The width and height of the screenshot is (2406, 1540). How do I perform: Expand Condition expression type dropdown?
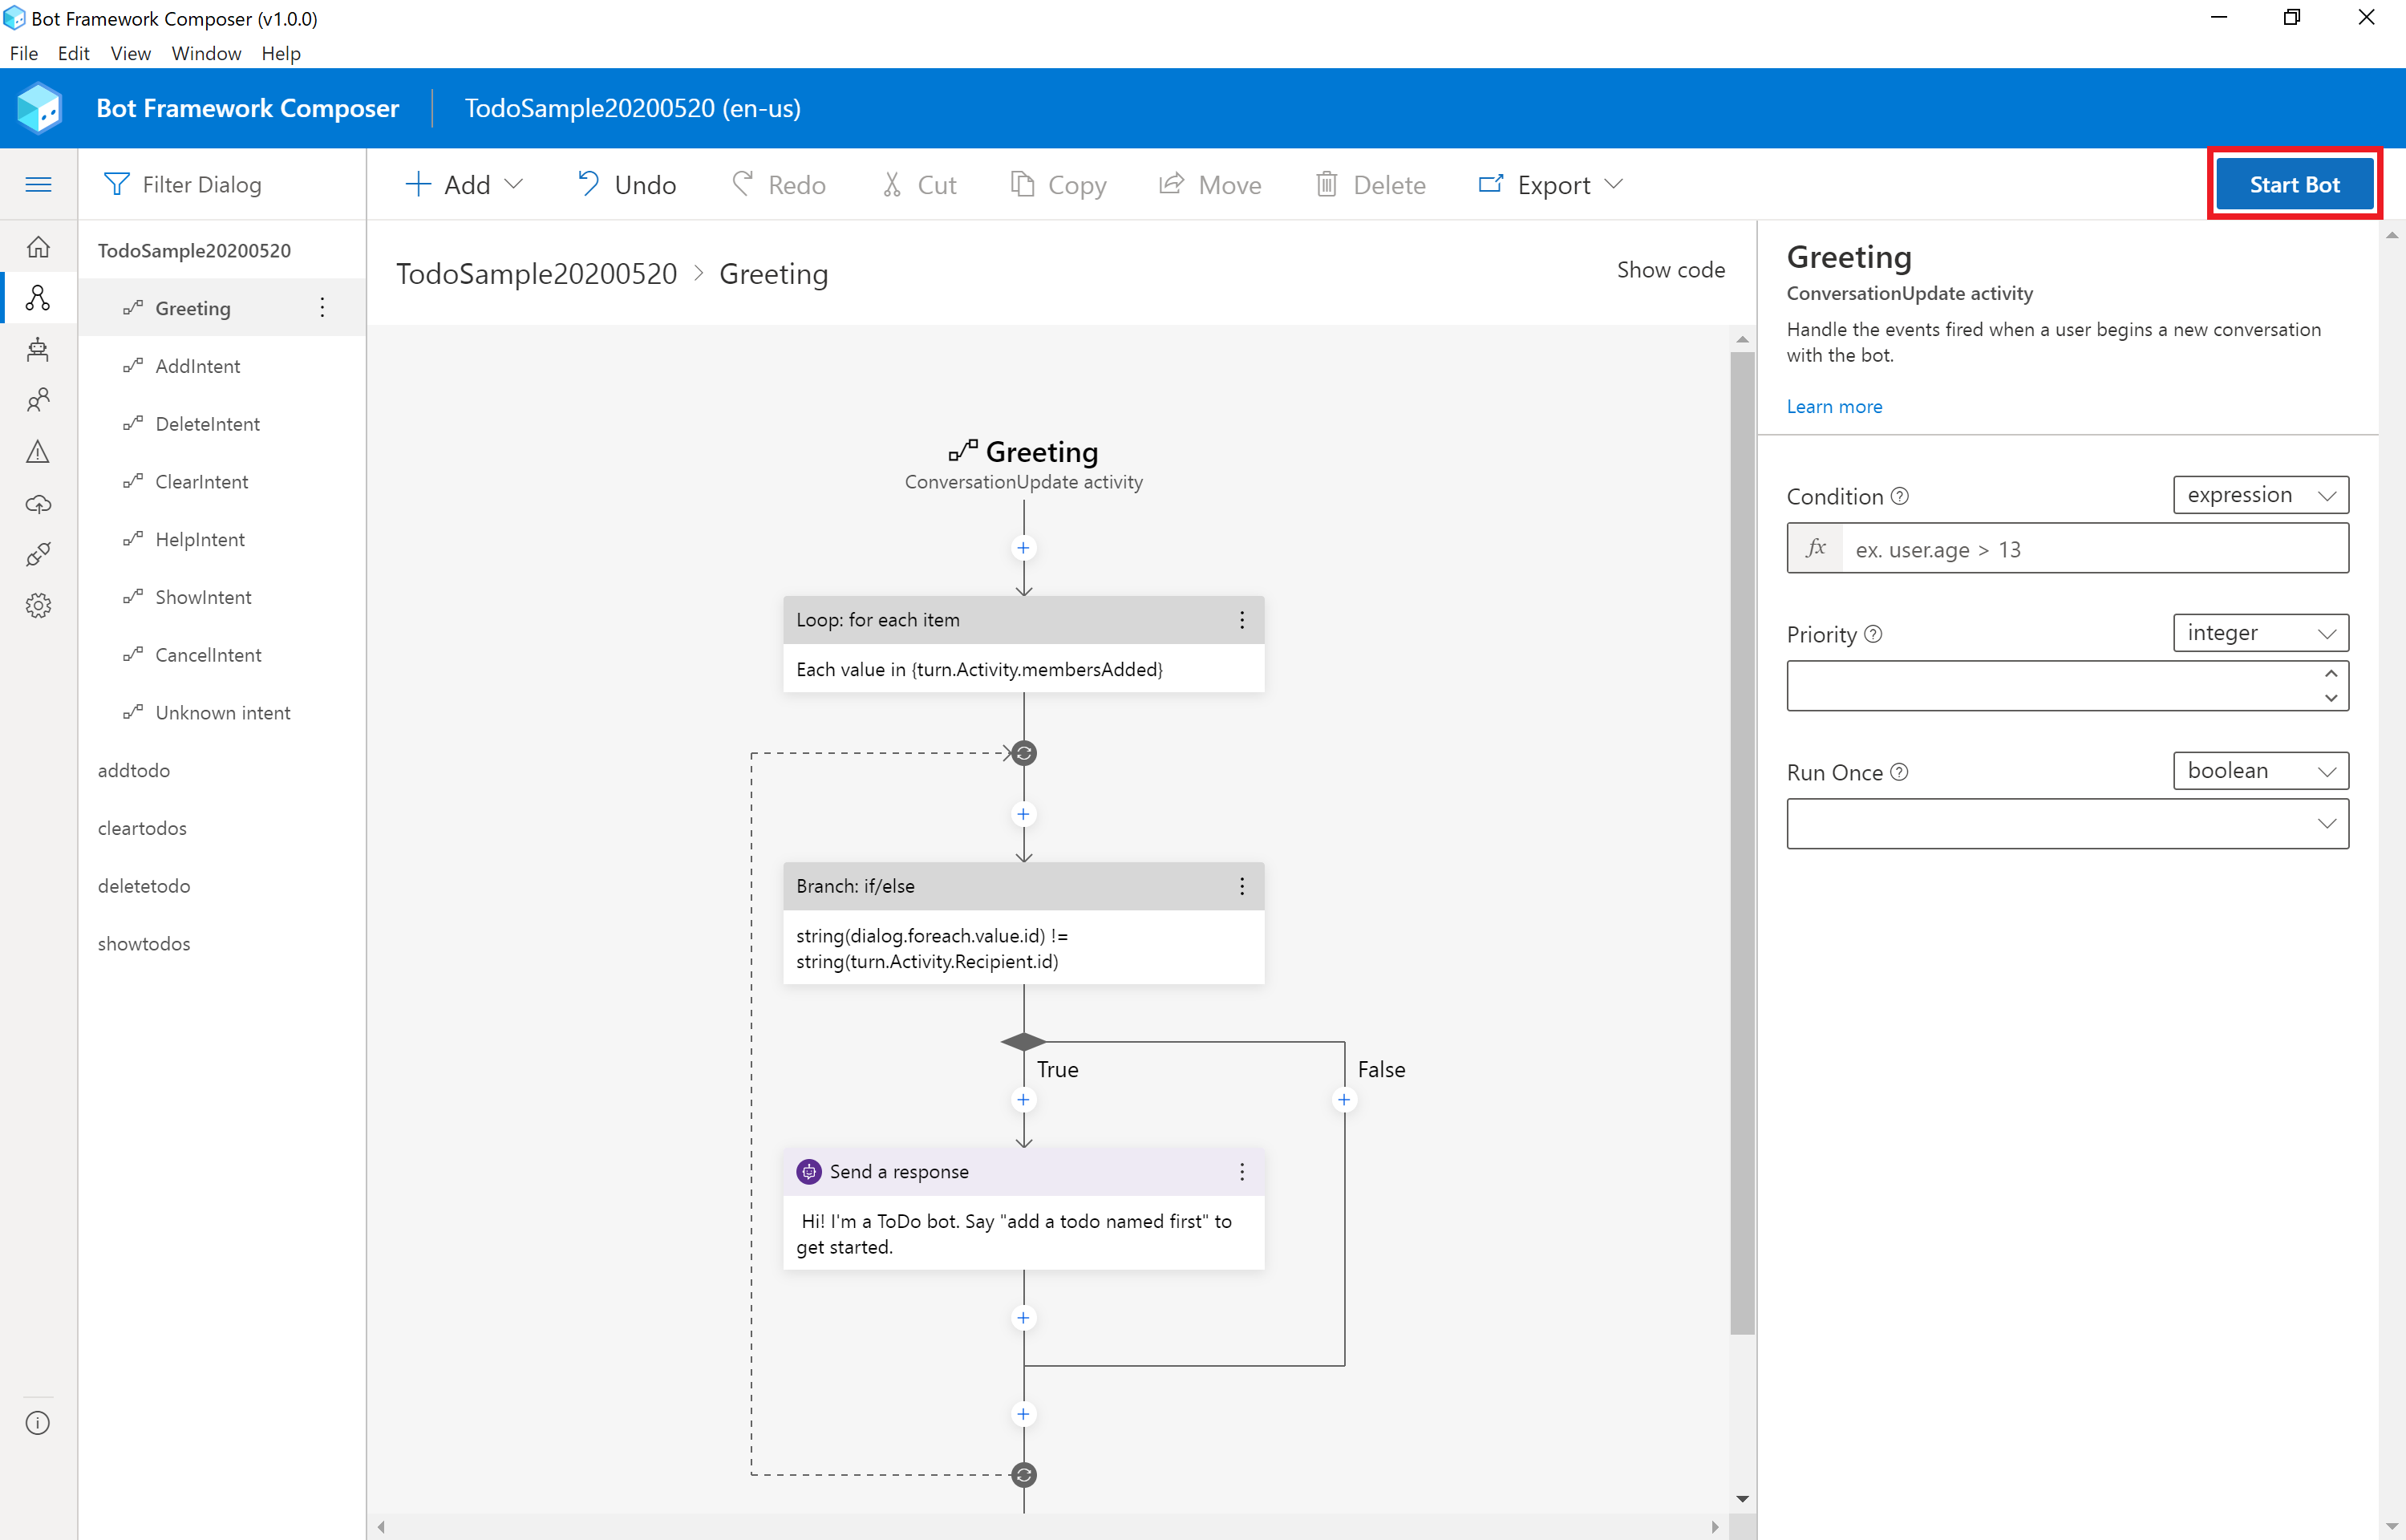click(2260, 495)
